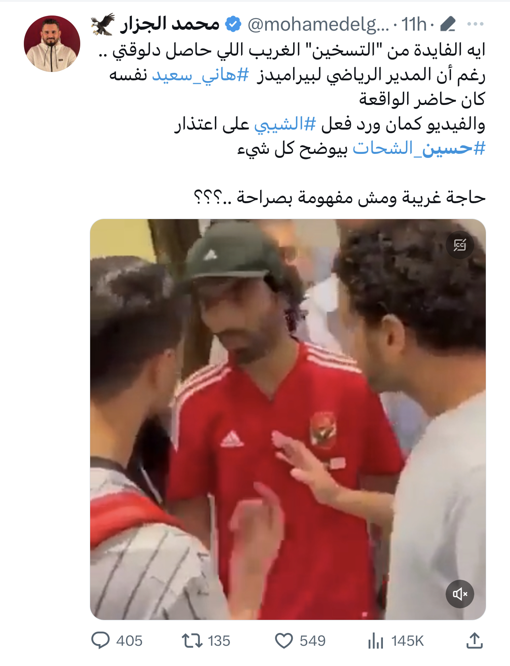Open hashtag #حسين_الشحات
This screenshot has height=666, width=510.
(x=419, y=148)
